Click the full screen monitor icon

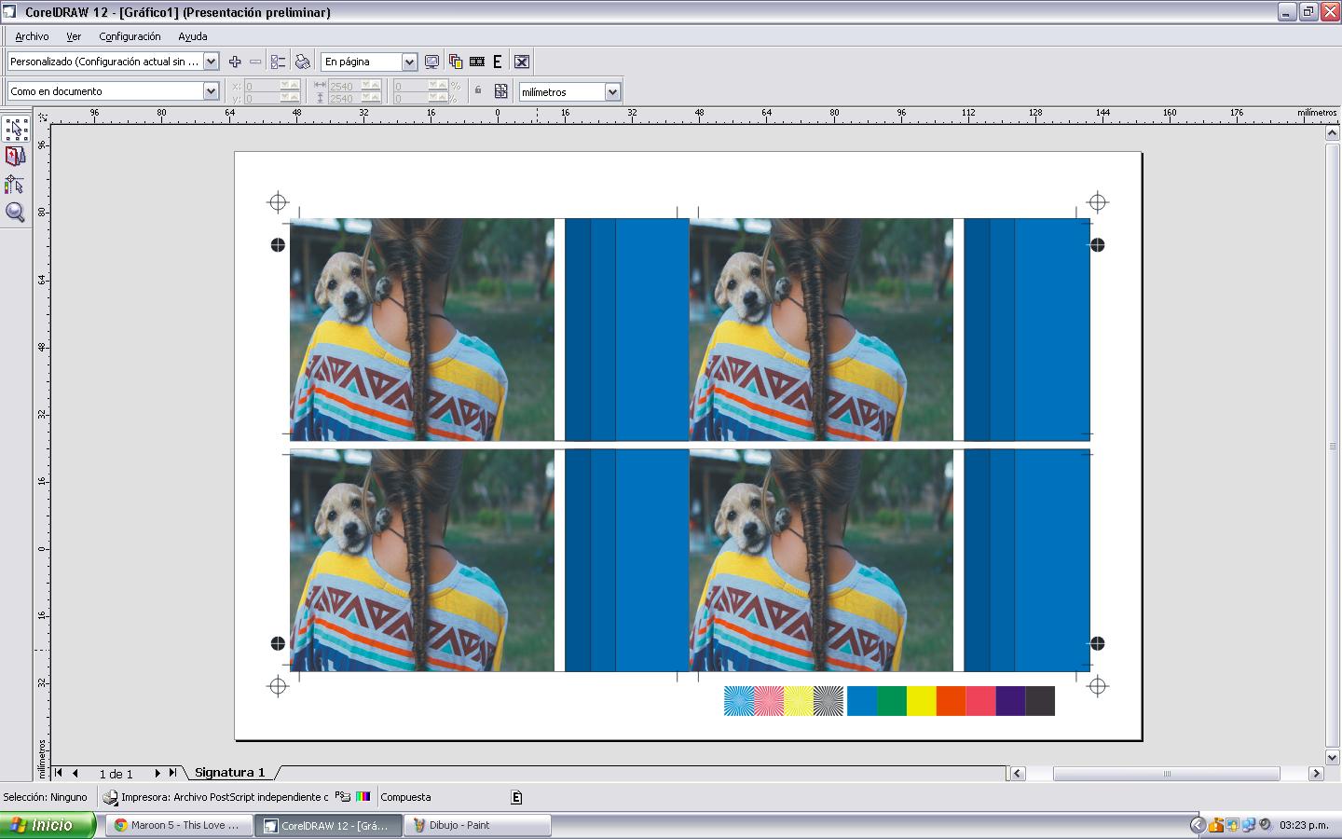point(431,62)
